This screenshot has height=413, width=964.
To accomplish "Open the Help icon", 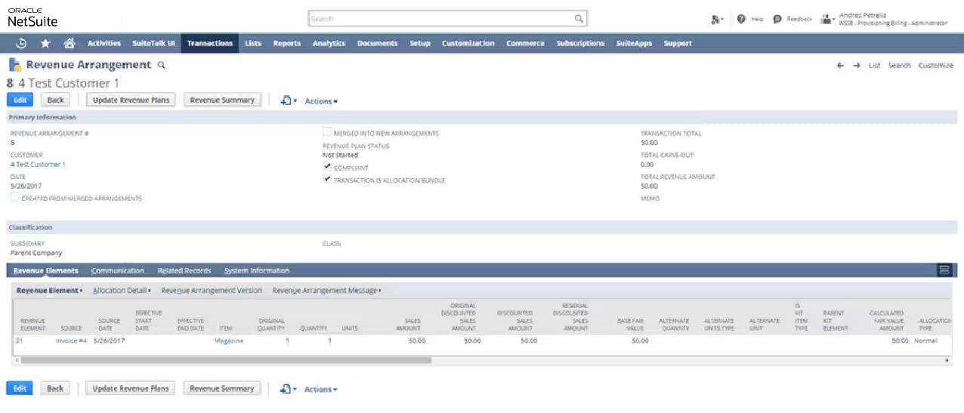I will 741,19.
